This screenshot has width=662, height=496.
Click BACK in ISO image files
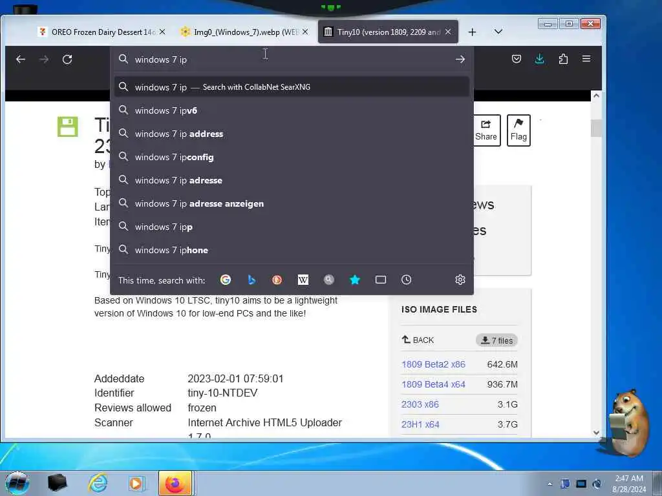[418, 340]
